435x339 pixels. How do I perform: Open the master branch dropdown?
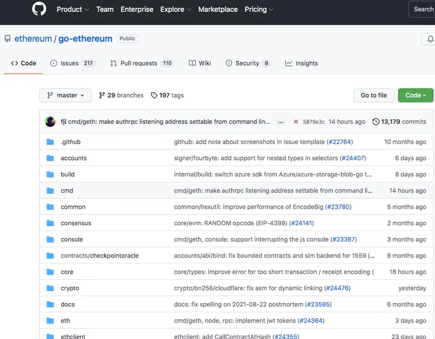(x=65, y=96)
